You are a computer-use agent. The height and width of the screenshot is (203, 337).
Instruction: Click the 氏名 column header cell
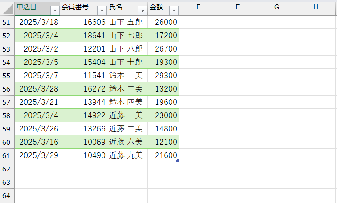127,8
